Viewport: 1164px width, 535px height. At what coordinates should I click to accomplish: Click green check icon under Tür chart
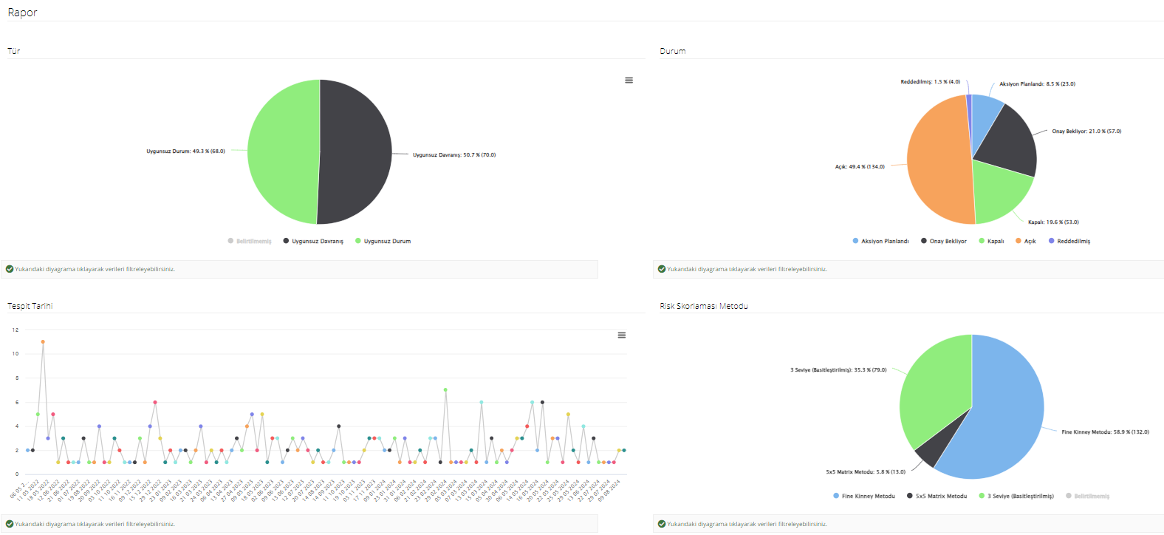10,269
